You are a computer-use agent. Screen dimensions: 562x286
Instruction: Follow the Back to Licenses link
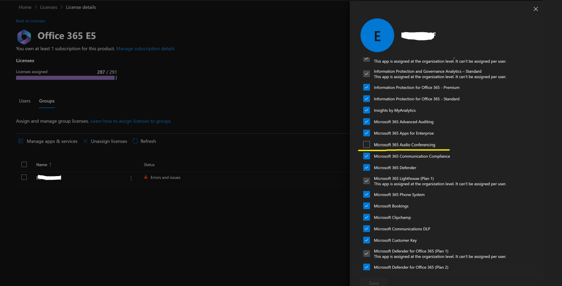pyautogui.click(x=30, y=21)
